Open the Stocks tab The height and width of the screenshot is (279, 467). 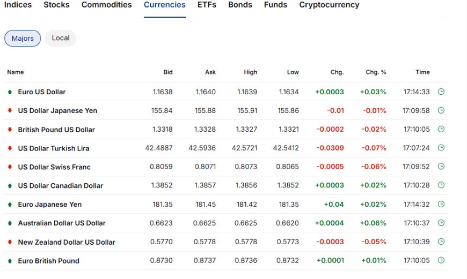pos(56,5)
